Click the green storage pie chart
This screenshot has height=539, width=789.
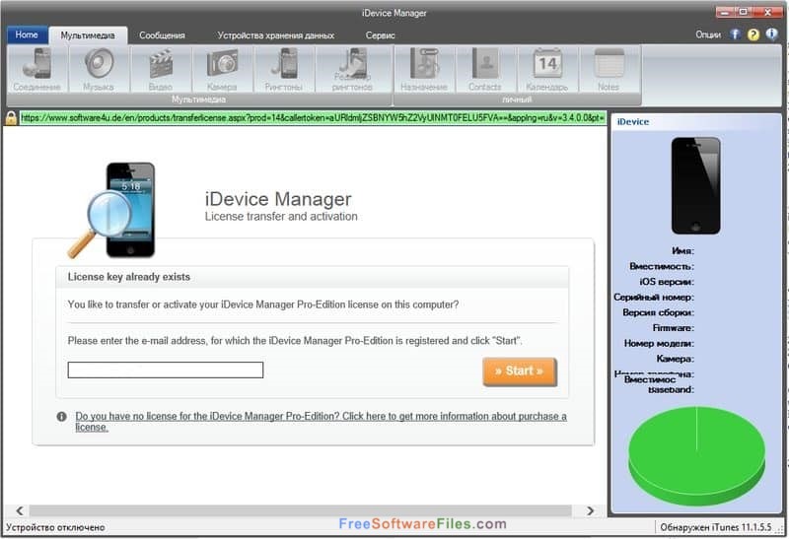tap(697, 455)
